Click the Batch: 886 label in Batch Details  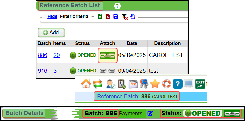coord(101,113)
